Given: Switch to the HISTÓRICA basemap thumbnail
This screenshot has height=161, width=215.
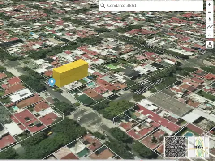Looking at the screenshot, I should 175,147.
